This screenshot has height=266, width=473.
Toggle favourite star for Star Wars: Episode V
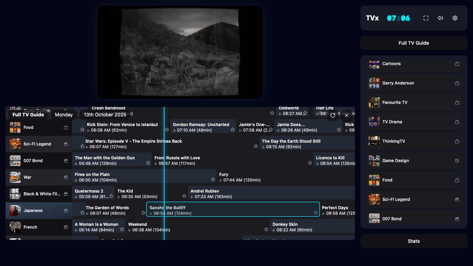[x=256, y=146]
